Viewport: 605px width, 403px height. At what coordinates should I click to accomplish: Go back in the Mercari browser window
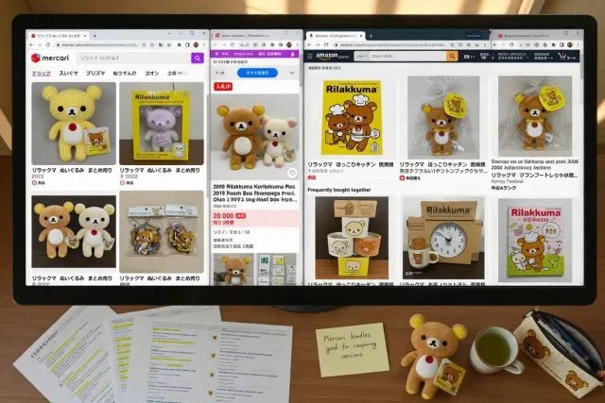(x=31, y=44)
